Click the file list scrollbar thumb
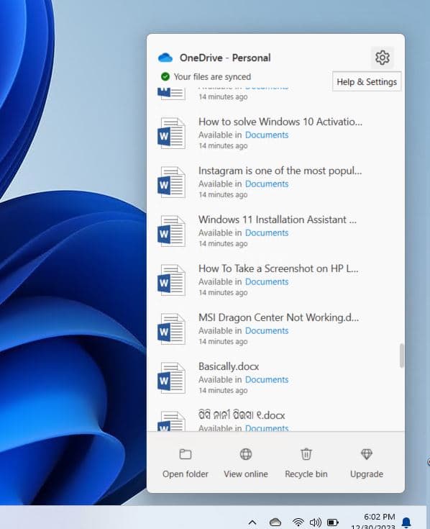The width and height of the screenshot is (430, 529). pos(401,356)
